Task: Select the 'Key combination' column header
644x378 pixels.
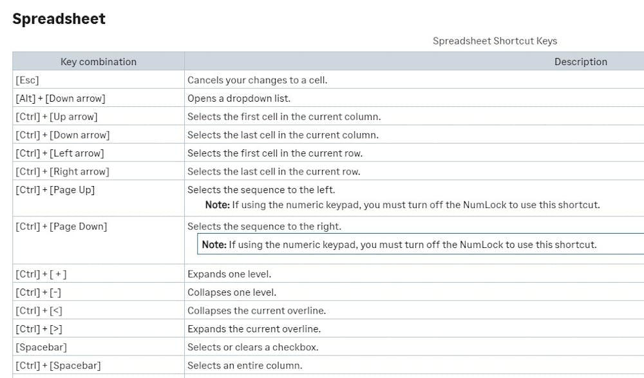Action: pyautogui.click(x=99, y=62)
